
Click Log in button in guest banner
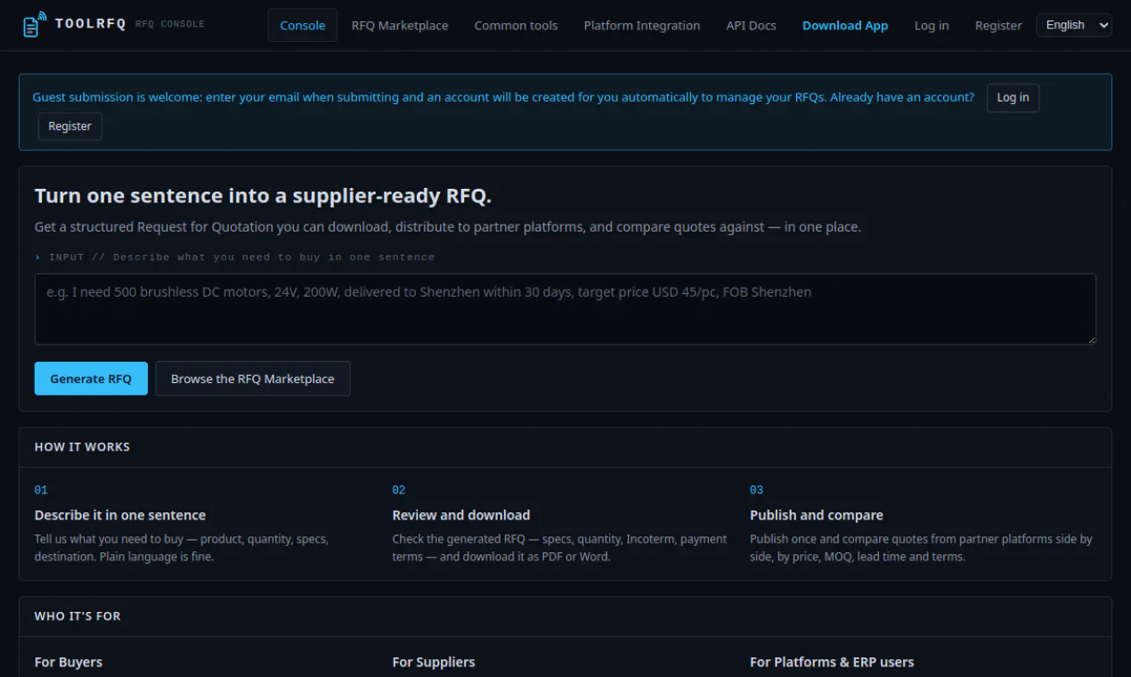(1013, 98)
